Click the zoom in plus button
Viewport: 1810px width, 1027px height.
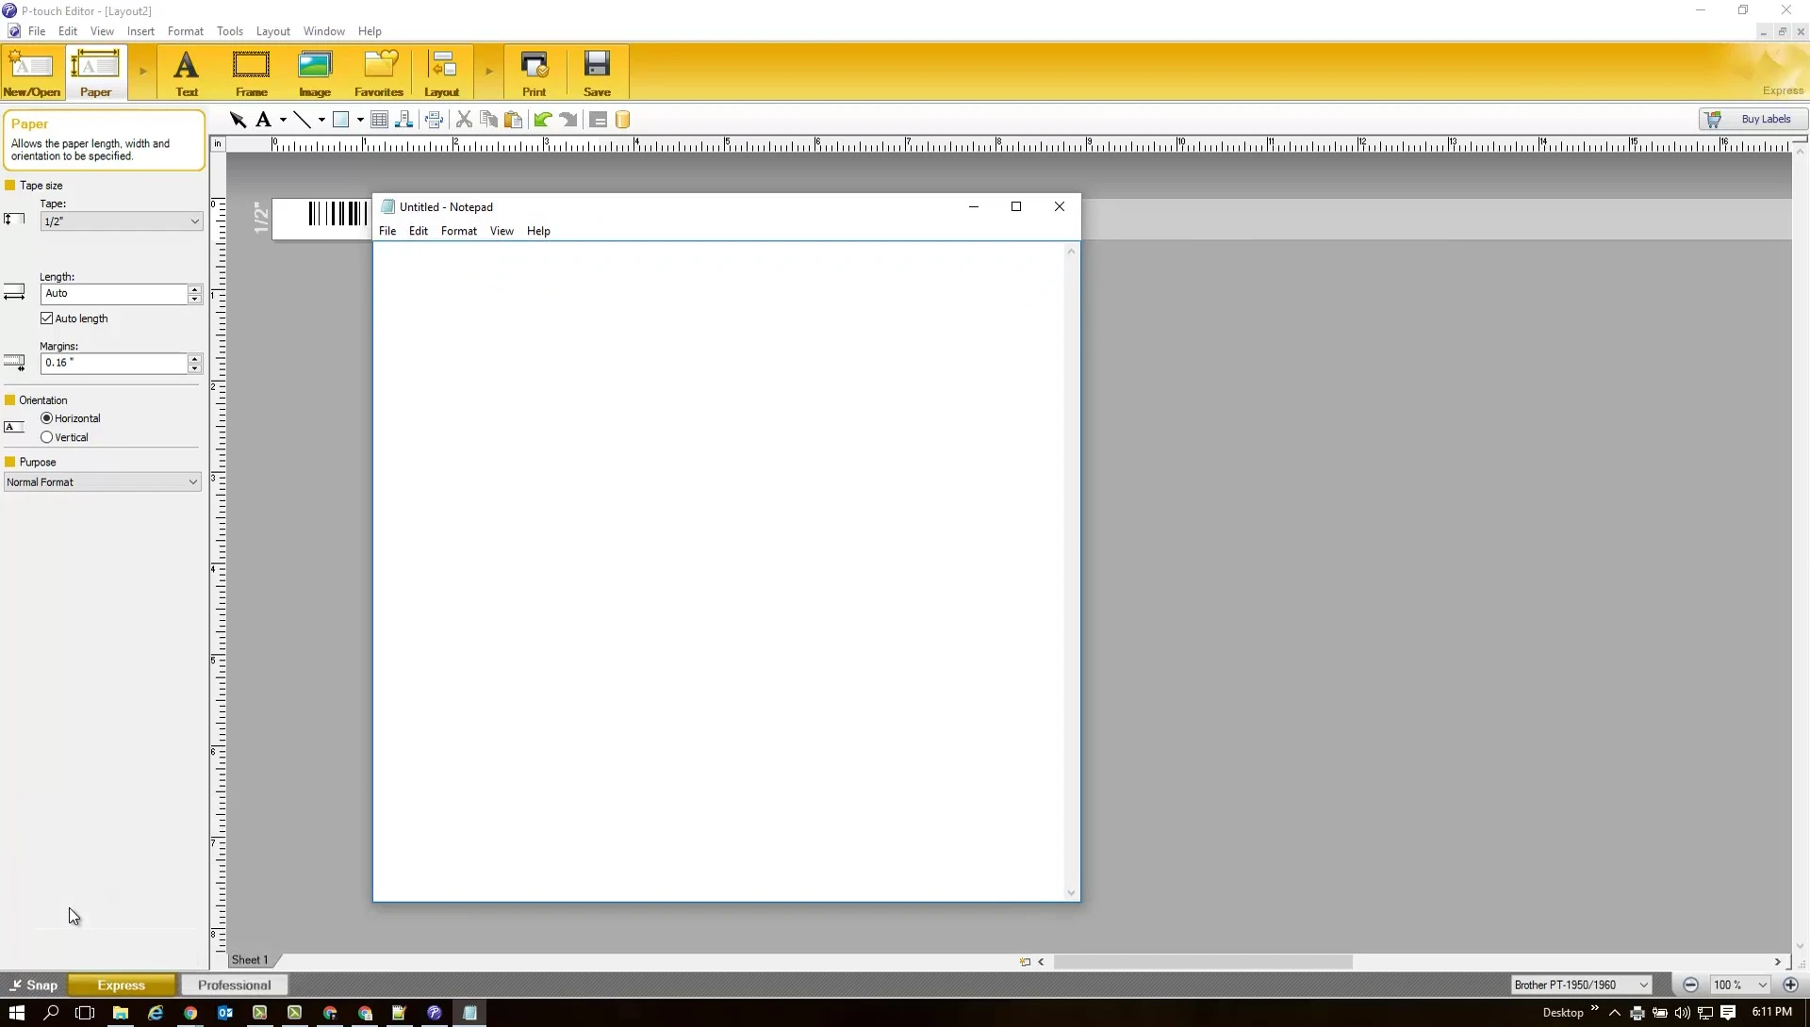(x=1790, y=985)
